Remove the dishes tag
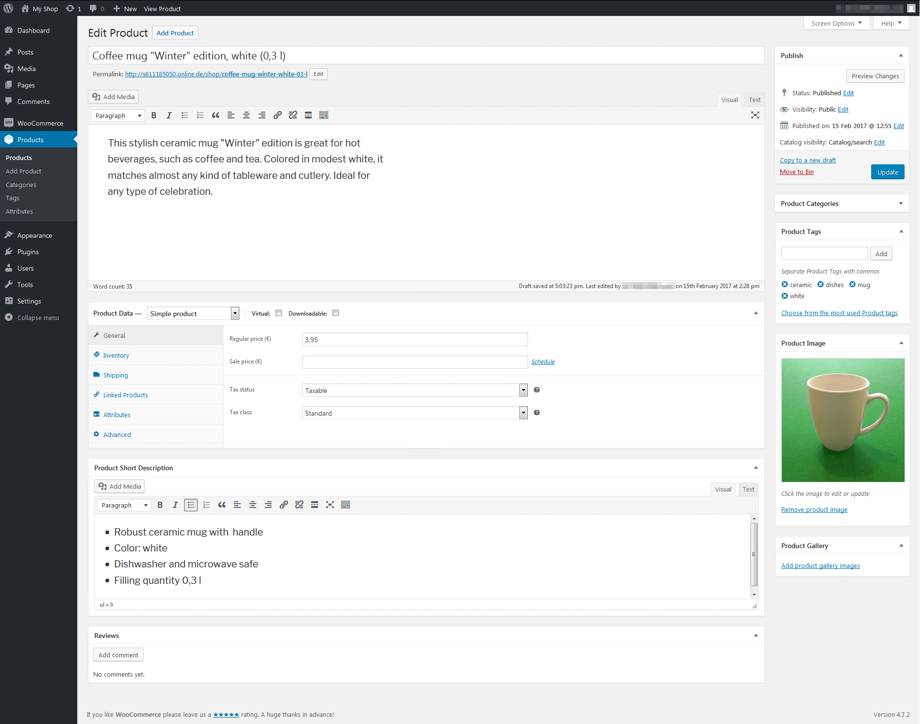This screenshot has height=724, width=920. coord(820,285)
